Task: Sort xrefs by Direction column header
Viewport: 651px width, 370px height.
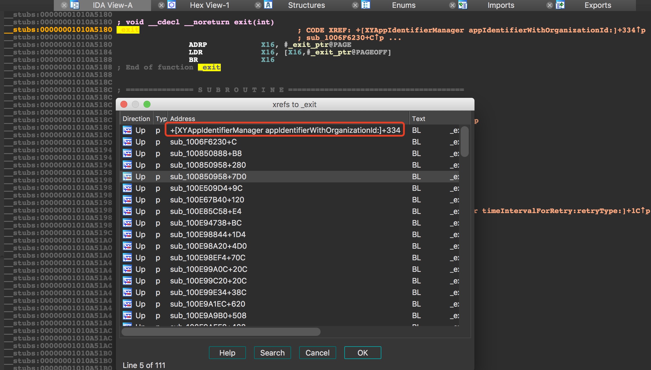Action: pos(136,119)
